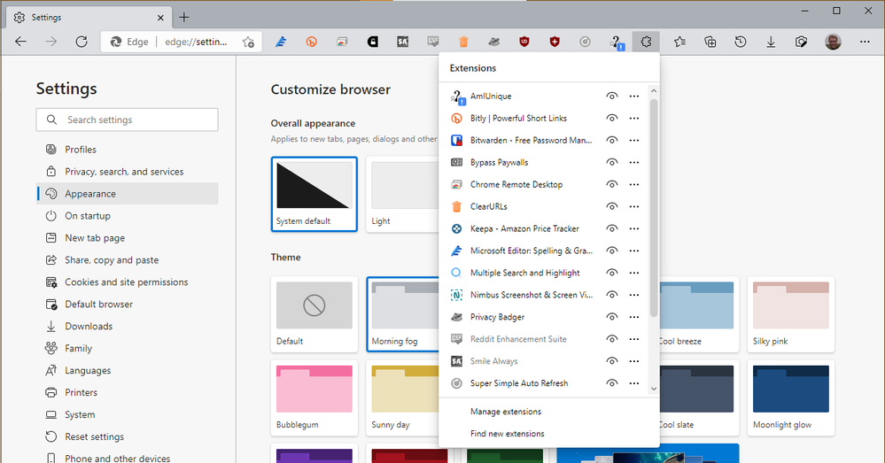885x463 pixels.
Task: Go back with the back arrow
Action: [21, 42]
